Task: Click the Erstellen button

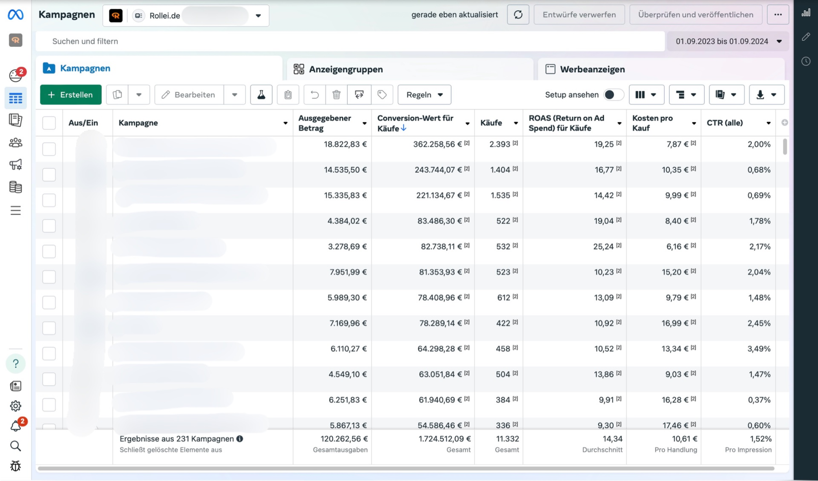Action: [71, 95]
